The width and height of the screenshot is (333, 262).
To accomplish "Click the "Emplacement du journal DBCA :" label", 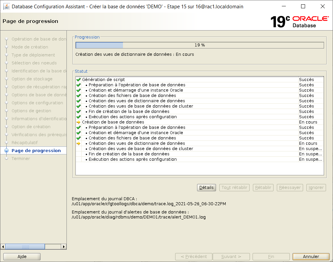I will click(x=104, y=199).
